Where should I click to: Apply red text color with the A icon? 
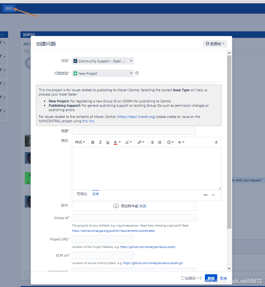click(x=115, y=142)
